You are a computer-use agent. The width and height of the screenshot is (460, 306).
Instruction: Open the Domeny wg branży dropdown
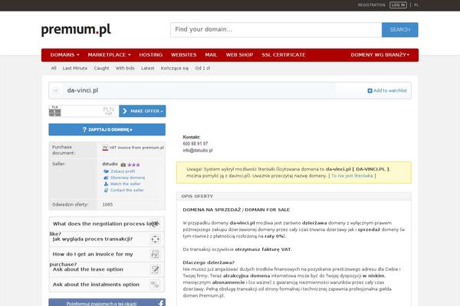(x=380, y=55)
